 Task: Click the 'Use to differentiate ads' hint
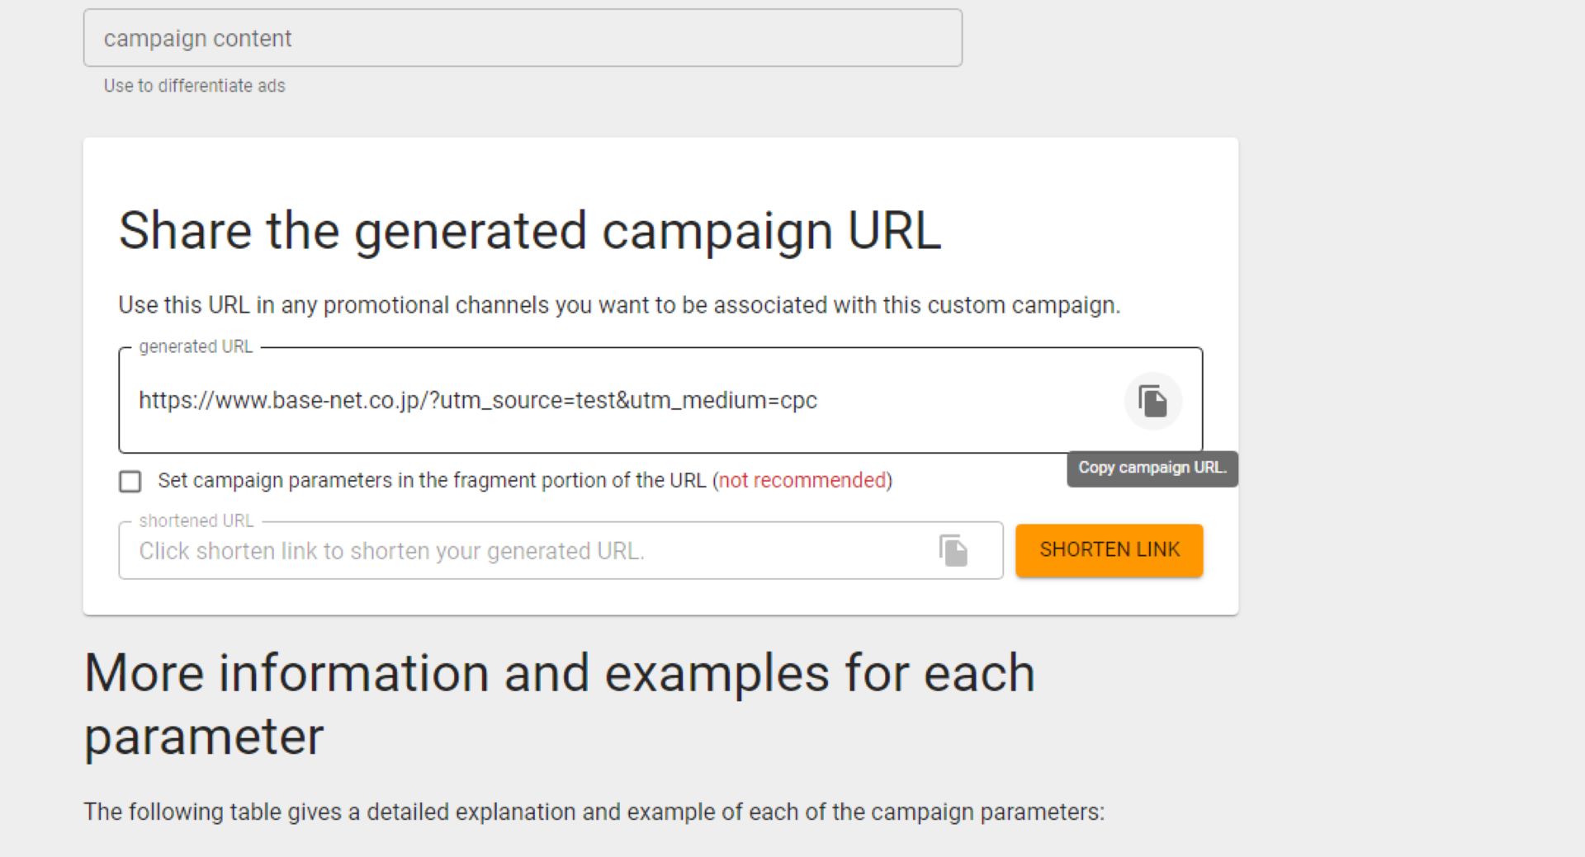(x=195, y=86)
